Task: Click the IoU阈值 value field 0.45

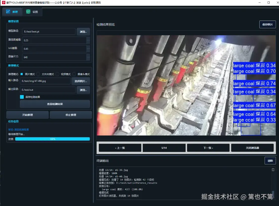Action: 54,49
